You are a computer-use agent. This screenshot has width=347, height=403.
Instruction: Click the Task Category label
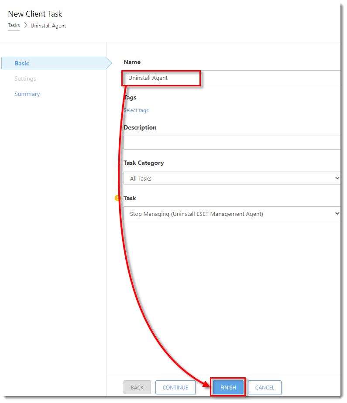[144, 163]
